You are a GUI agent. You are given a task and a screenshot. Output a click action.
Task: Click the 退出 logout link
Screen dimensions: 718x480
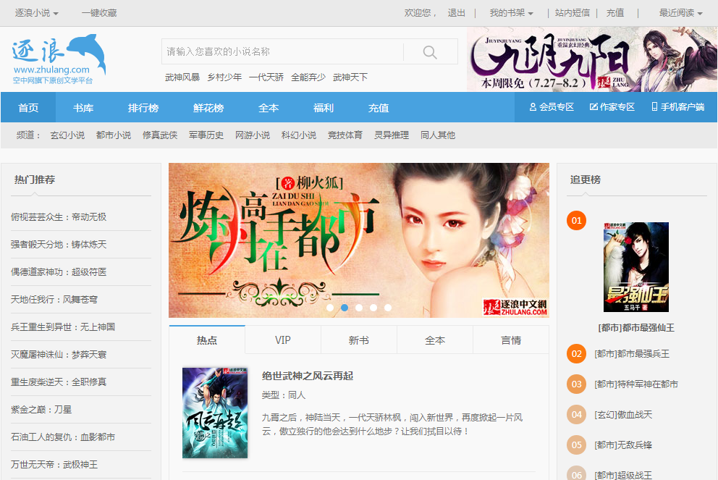457,13
